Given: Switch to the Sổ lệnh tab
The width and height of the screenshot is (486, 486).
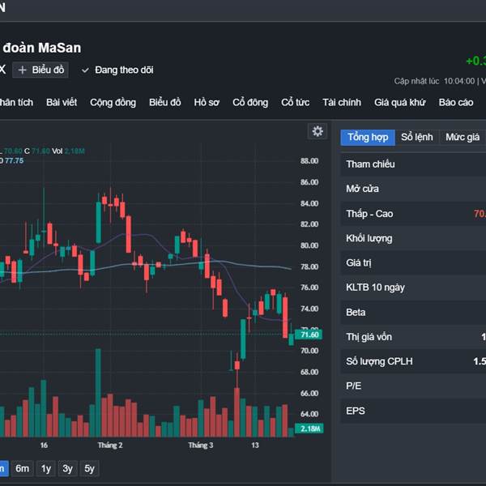Looking at the screenshot, I should 417,138.
